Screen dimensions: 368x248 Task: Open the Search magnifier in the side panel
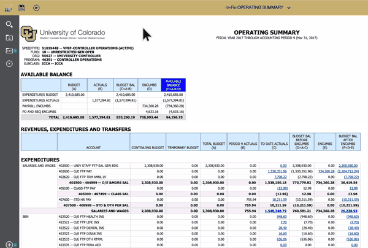(9, 24)
